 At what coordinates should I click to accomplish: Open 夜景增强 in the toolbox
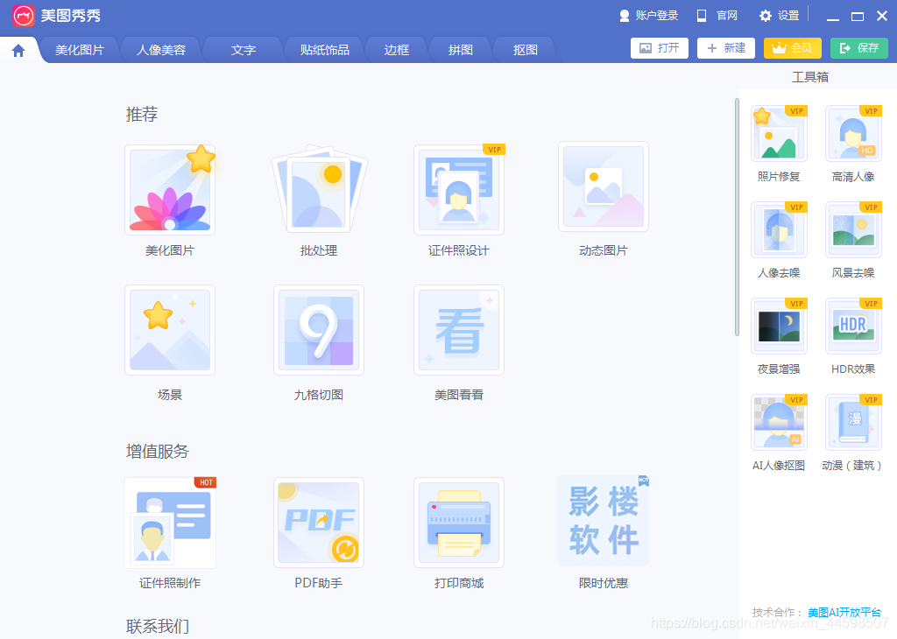(779, 326)
